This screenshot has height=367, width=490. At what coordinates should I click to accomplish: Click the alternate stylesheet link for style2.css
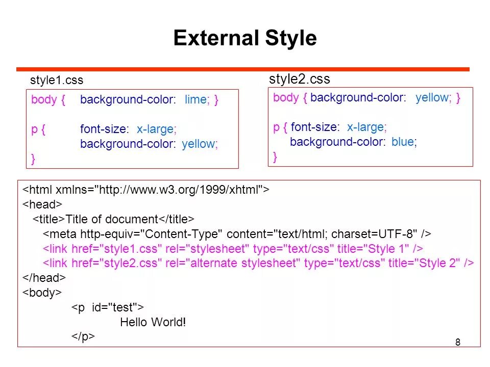pyautogui.click(x=258, y=263)
